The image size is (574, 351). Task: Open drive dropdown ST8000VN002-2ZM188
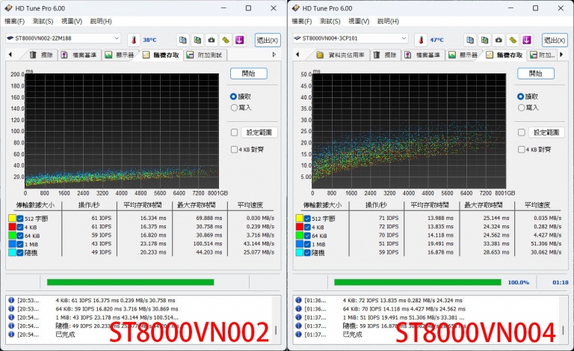pos(63,38)
